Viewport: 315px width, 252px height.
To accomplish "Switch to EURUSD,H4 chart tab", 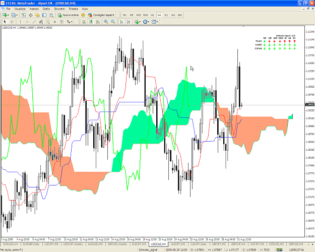I will click(x=11, y=244).
